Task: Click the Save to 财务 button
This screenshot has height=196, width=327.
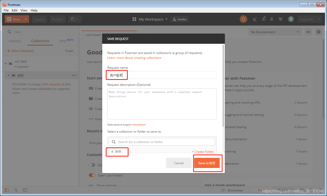Action: pos(207,163)
